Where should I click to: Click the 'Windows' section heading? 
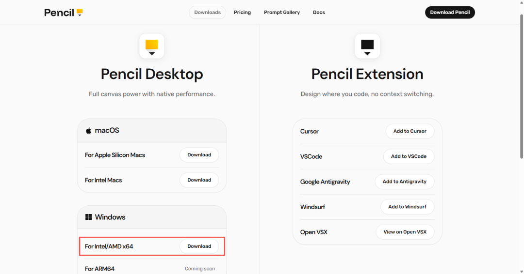[110, 217]
